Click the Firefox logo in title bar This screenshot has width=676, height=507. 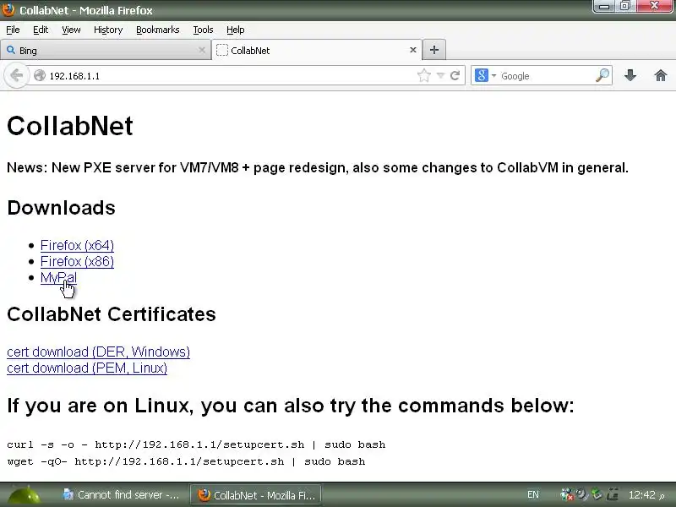coord(8,9)
